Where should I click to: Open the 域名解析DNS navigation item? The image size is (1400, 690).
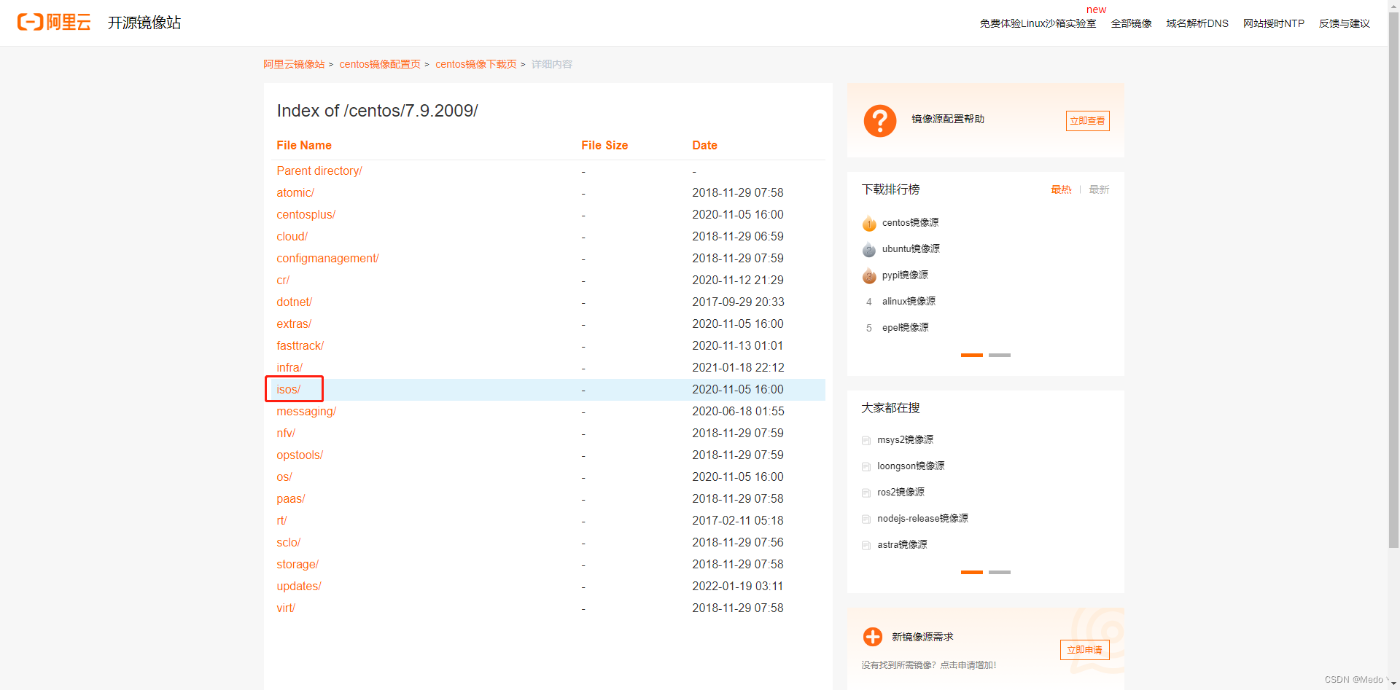[1197, 23]
